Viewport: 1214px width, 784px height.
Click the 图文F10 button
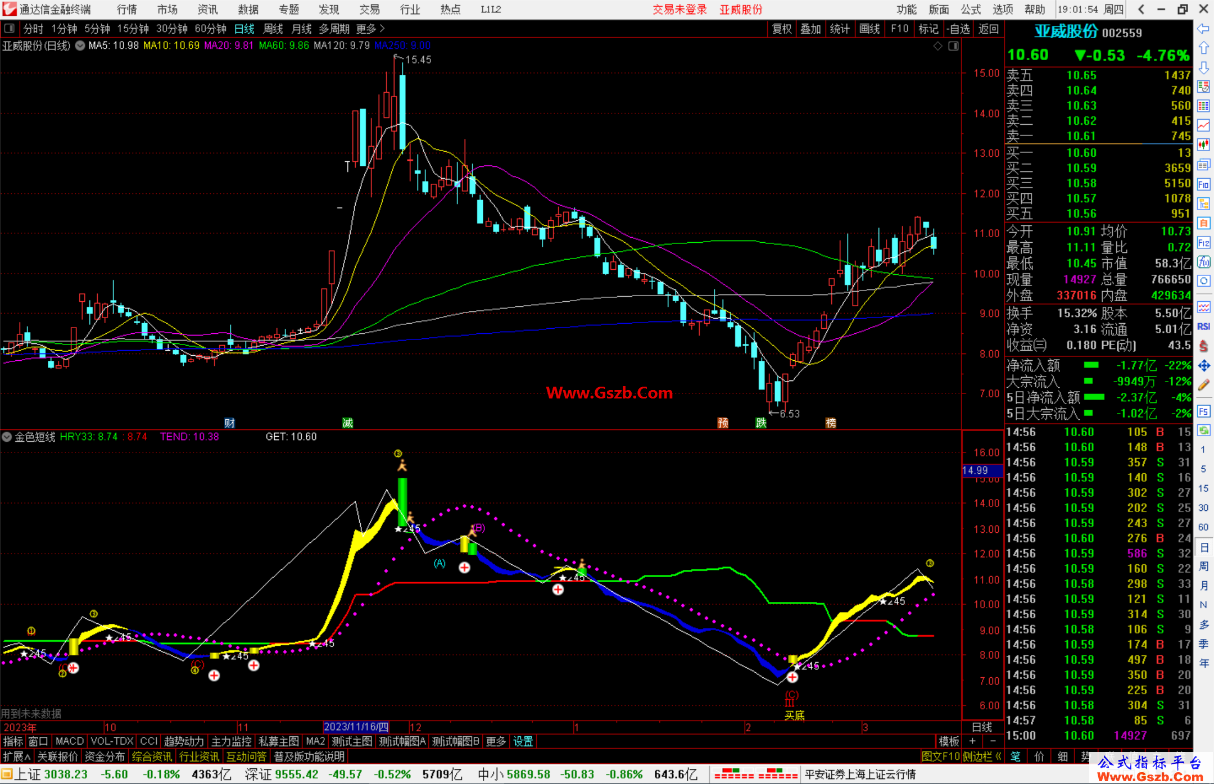point(941,756)
